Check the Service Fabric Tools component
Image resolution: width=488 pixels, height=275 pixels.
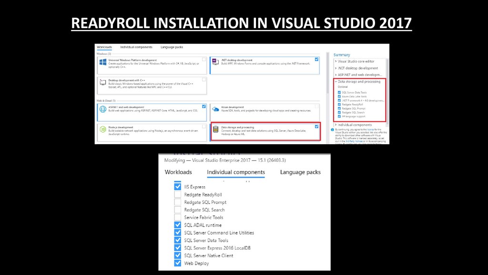[177, 217]
